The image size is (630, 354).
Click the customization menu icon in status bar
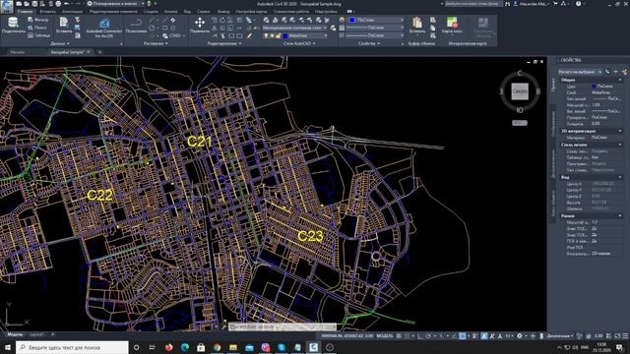coord(625,335)
